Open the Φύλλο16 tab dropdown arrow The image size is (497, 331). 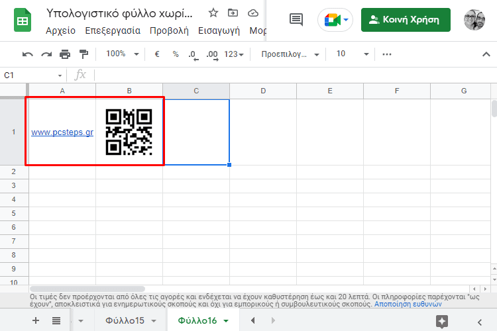226,321
